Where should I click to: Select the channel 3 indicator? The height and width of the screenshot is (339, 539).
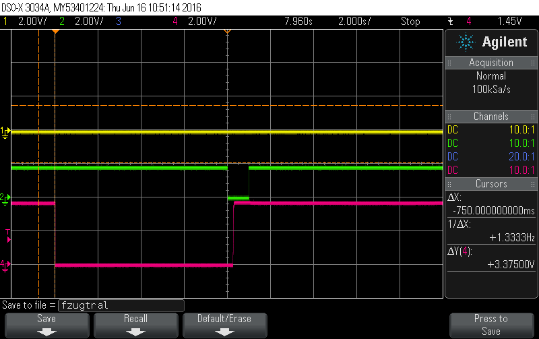point(119,22)
